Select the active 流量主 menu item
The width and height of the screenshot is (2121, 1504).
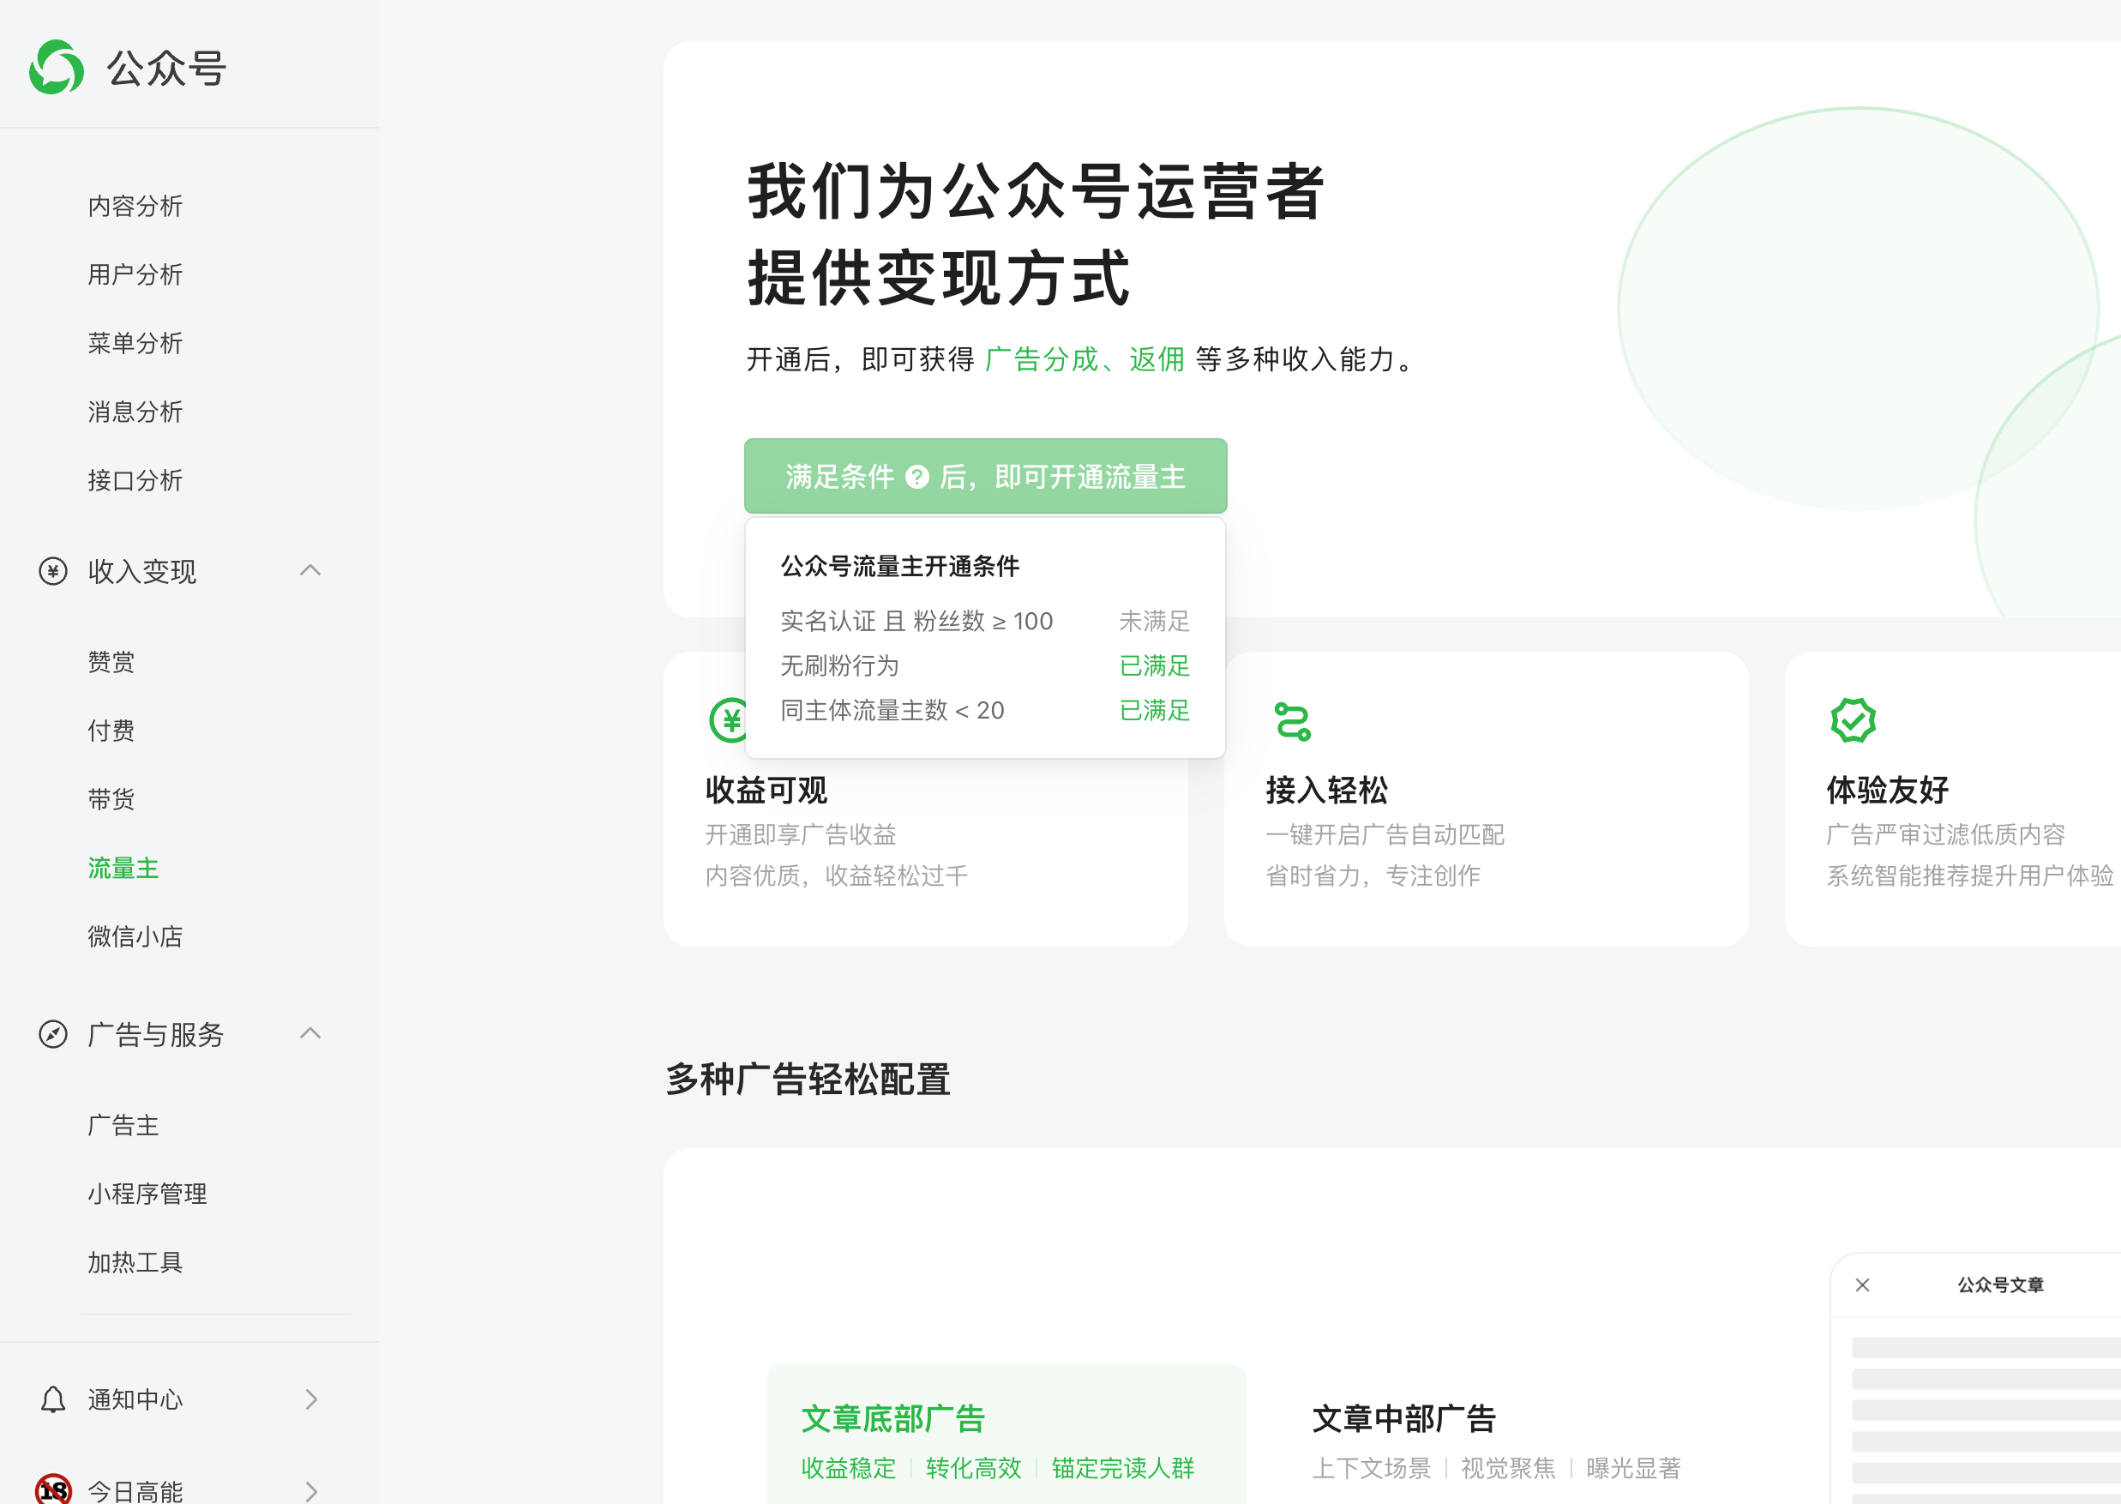coord(123,868)
